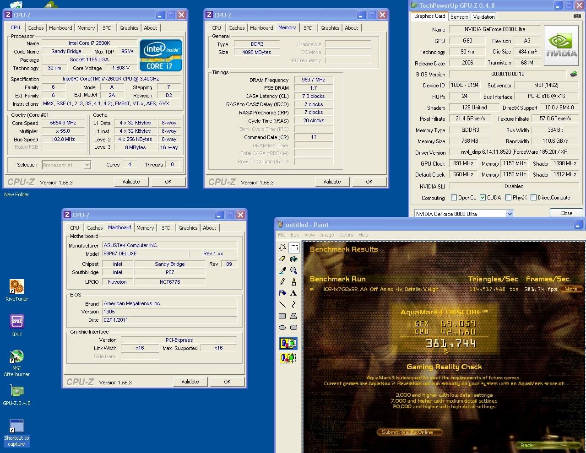The height and width of the screenshot is (453, 586).
Task: Toggle the DirectCompute checkbox in GPU-Z
Action: (533, 198)
